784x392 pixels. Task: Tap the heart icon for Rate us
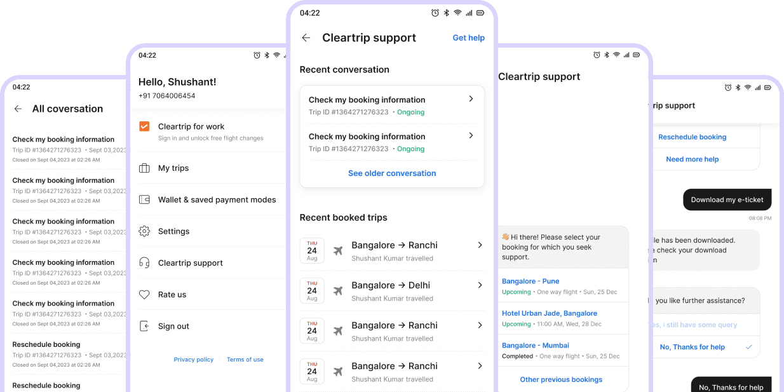click(144, 295)
